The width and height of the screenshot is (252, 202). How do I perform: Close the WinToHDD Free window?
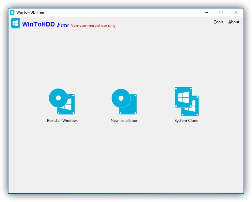(236, 12)
